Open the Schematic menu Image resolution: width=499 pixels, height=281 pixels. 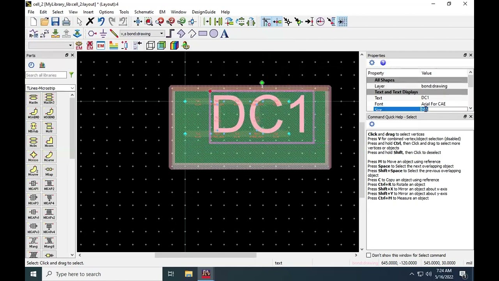[x=144, y=12]
